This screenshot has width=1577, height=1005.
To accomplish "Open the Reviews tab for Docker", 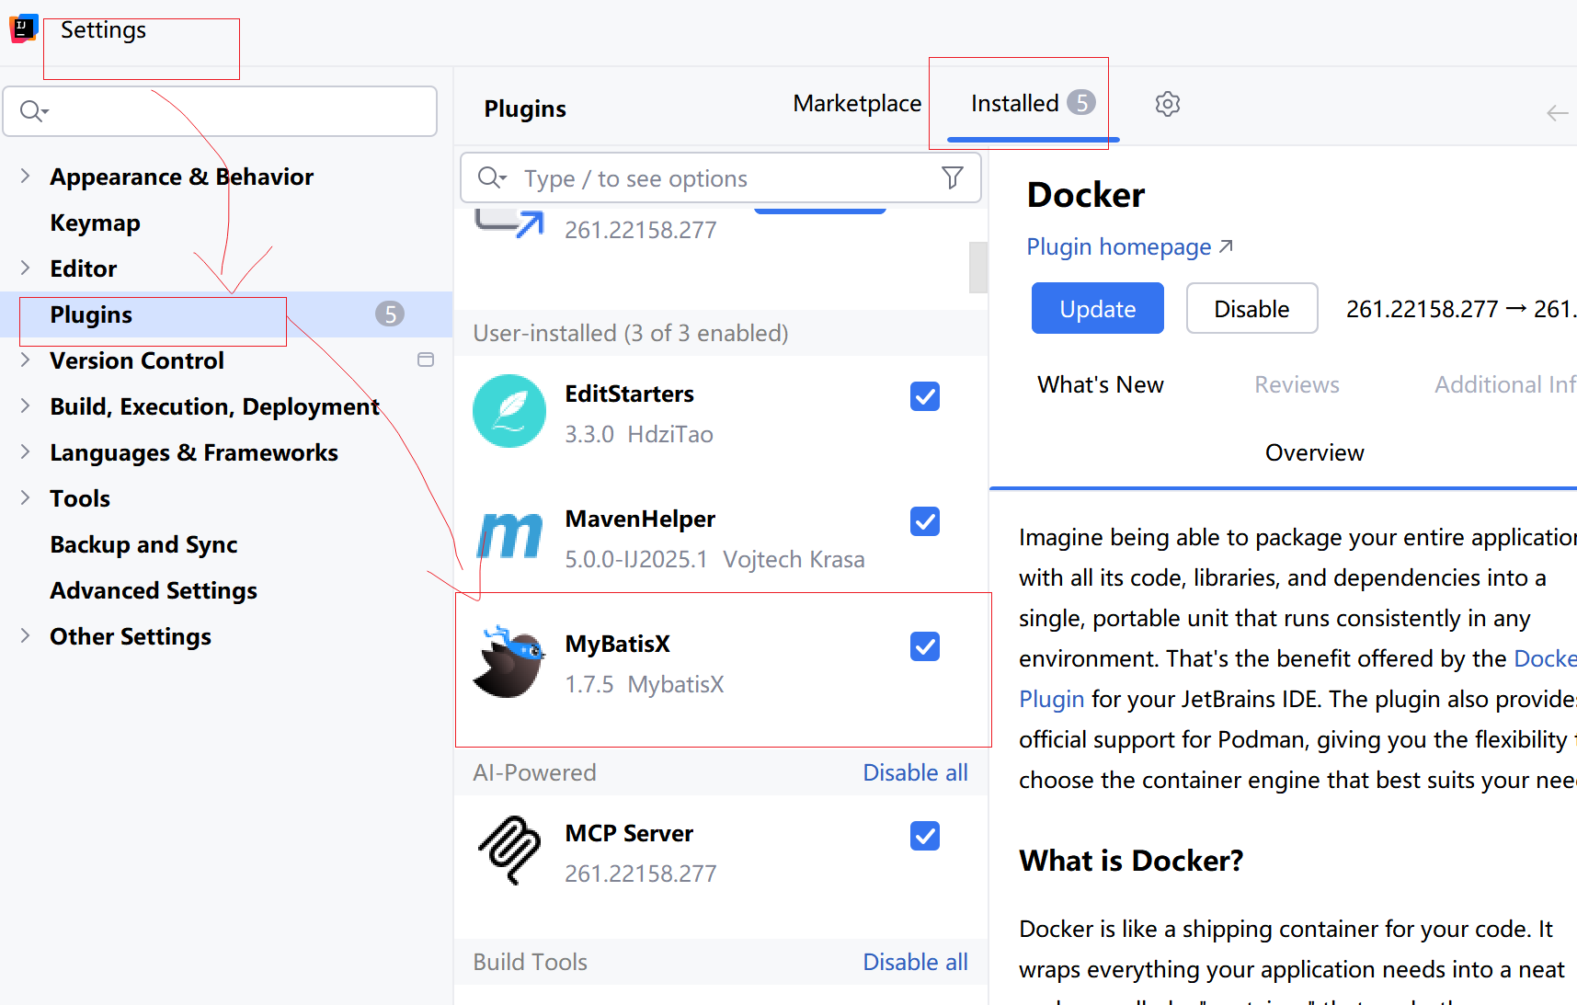I will point(1297,384).
